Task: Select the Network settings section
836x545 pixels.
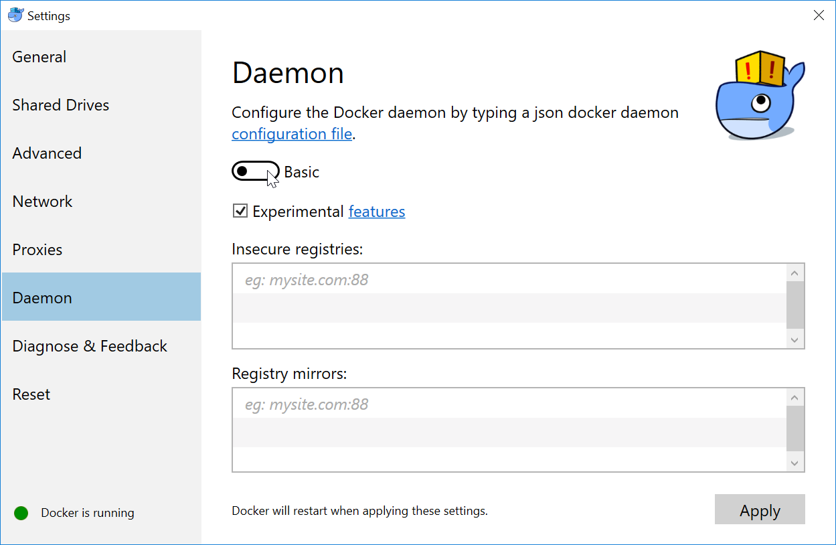Action: coord(42,202)
